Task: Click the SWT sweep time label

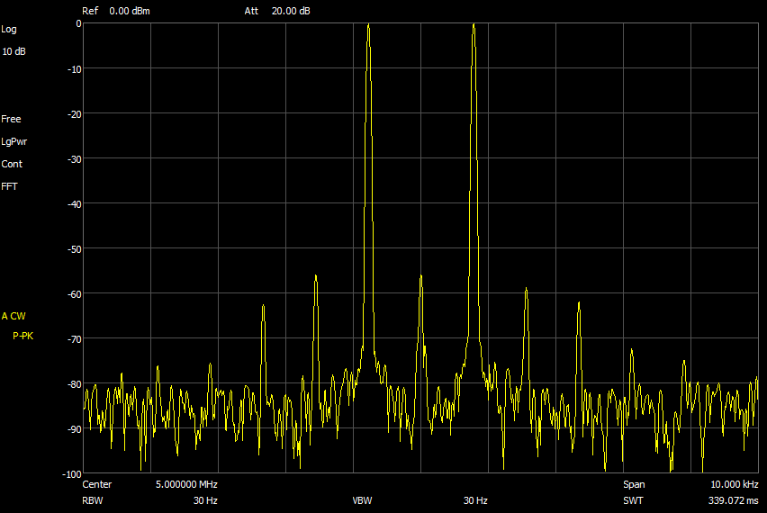Action: tap(633, 499)
